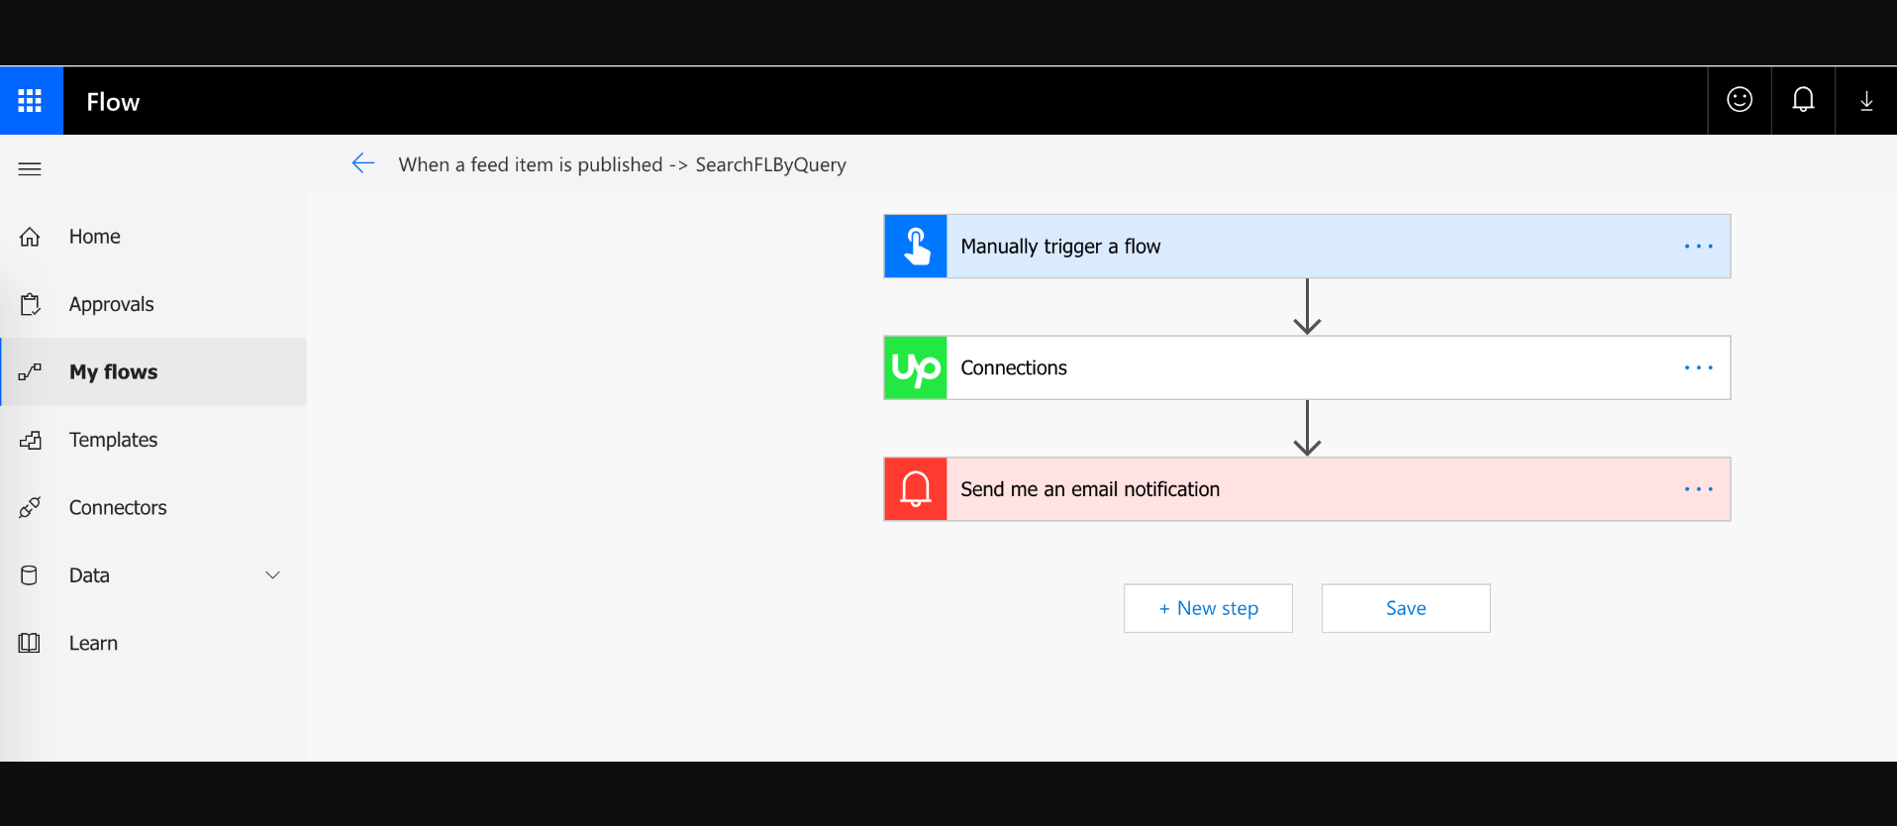Click the Templates icon
Screen dimensions: 1897x826
(x=30, y=440)
